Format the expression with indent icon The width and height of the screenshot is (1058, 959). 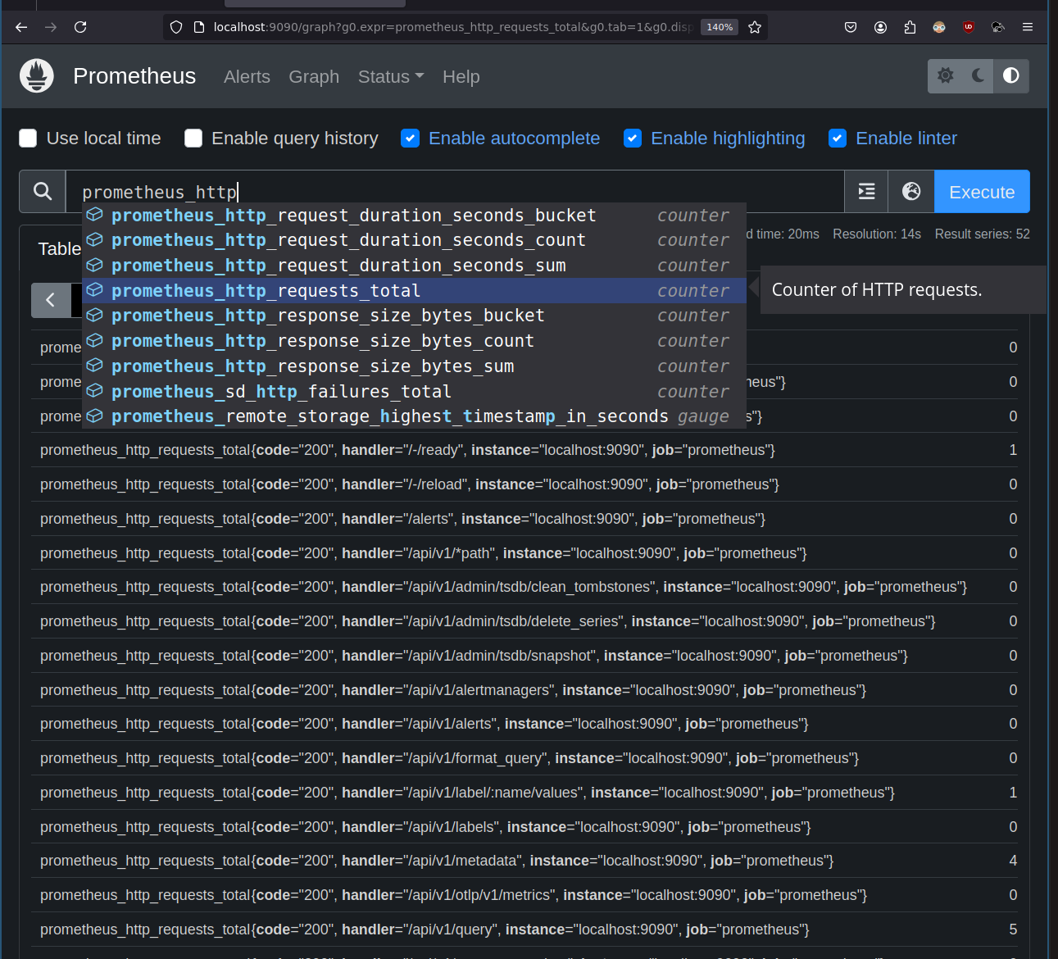pos(866,192)
